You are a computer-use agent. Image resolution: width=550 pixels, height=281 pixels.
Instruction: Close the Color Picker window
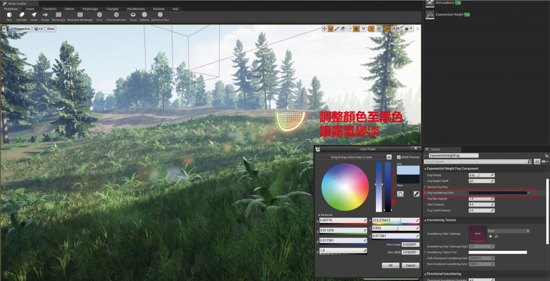(415, 149)
